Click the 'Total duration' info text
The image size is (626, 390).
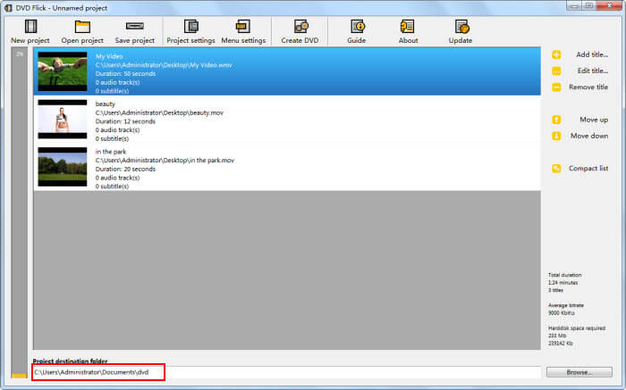tap(564, 275)
